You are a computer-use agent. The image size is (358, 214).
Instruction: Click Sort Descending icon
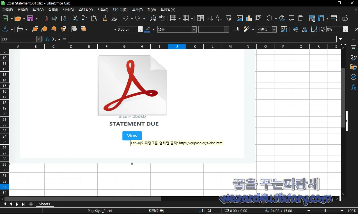[x=219, y=19]
